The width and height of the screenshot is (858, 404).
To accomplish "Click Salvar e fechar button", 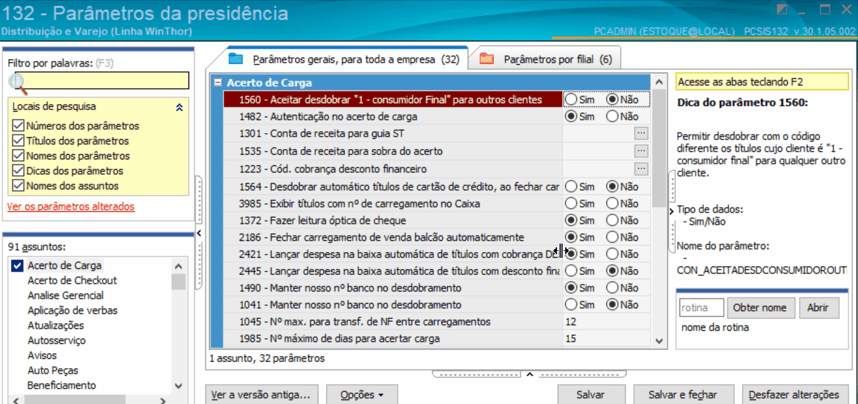I will pos(683,395).
